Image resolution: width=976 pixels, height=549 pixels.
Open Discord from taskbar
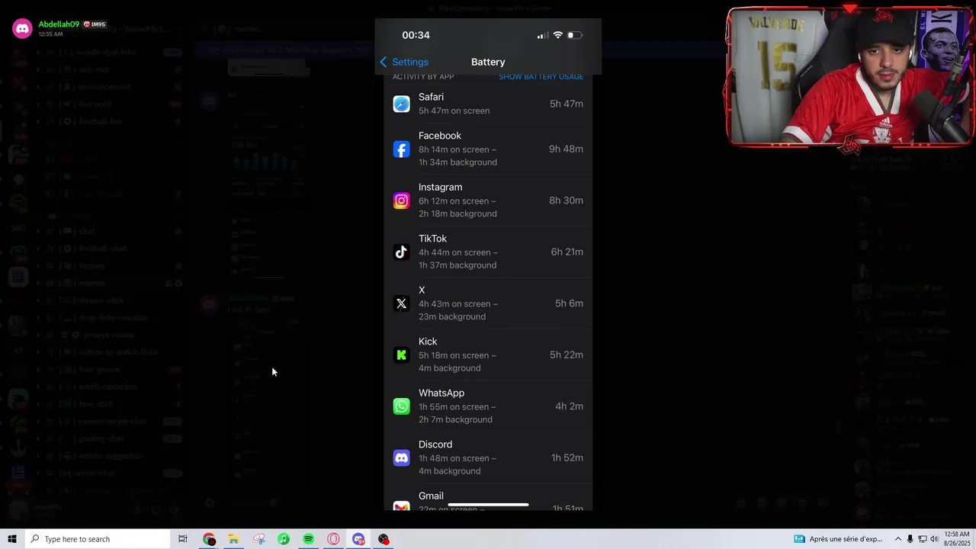358,539
